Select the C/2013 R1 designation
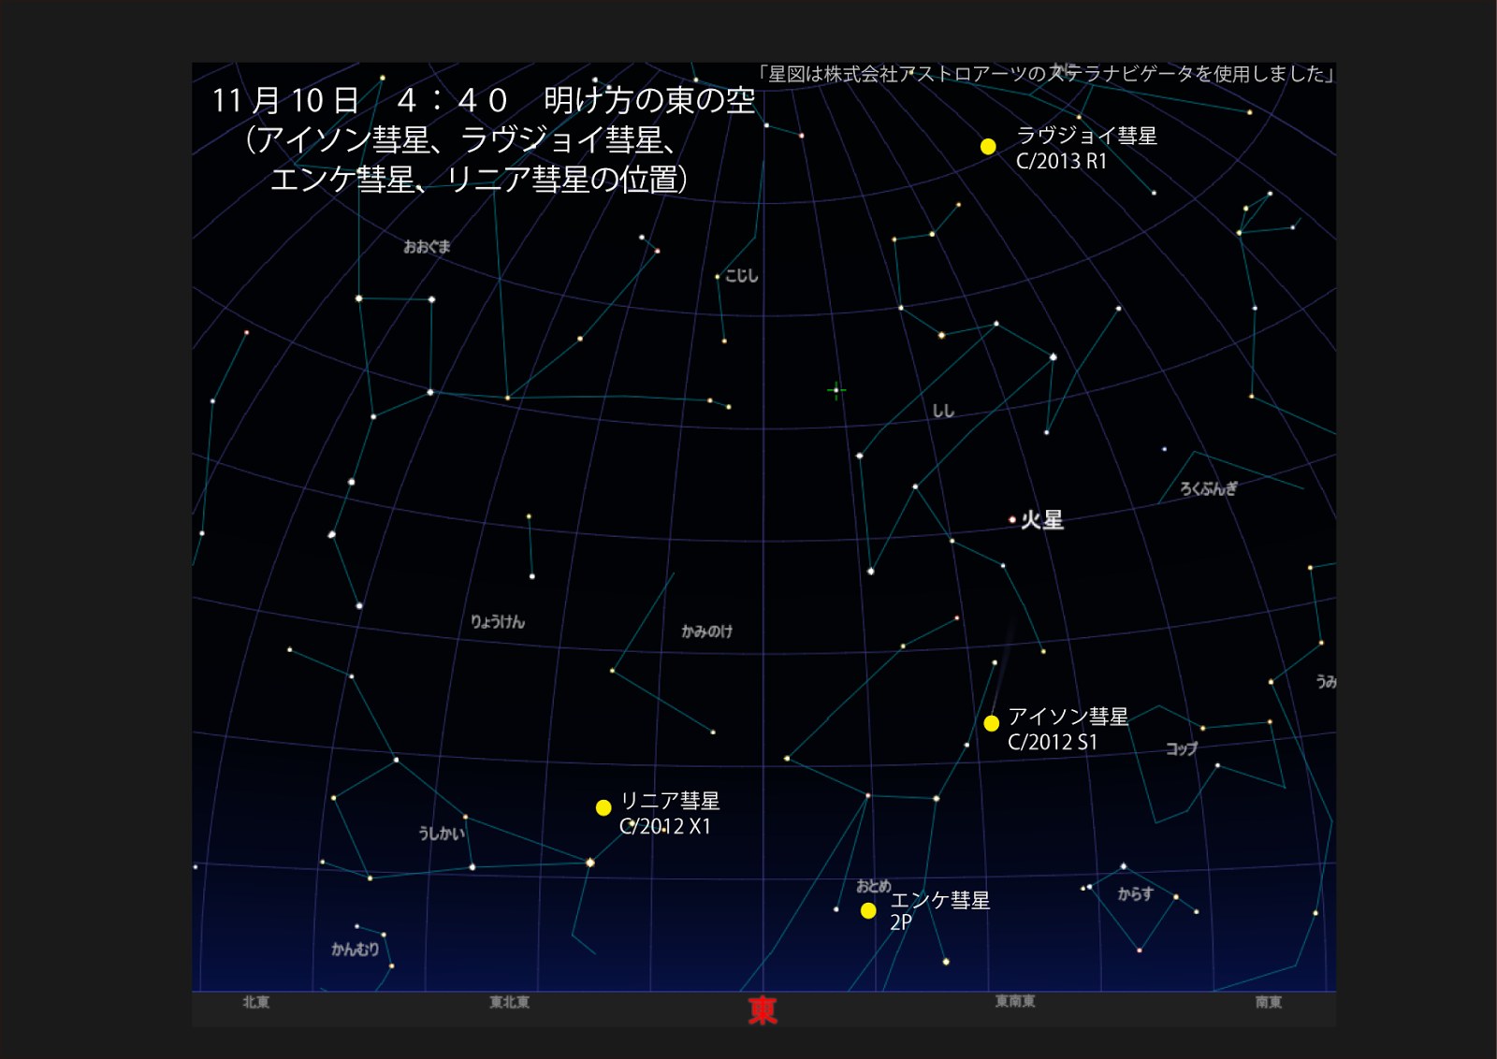Screen dimensions: 1497x1059 (1061, 162)
